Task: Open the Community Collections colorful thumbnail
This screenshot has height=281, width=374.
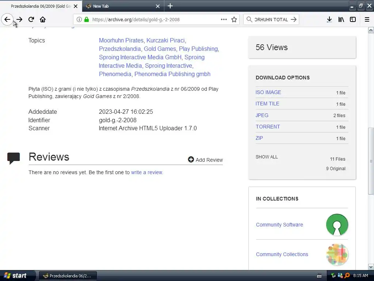Action: [337, 255]
